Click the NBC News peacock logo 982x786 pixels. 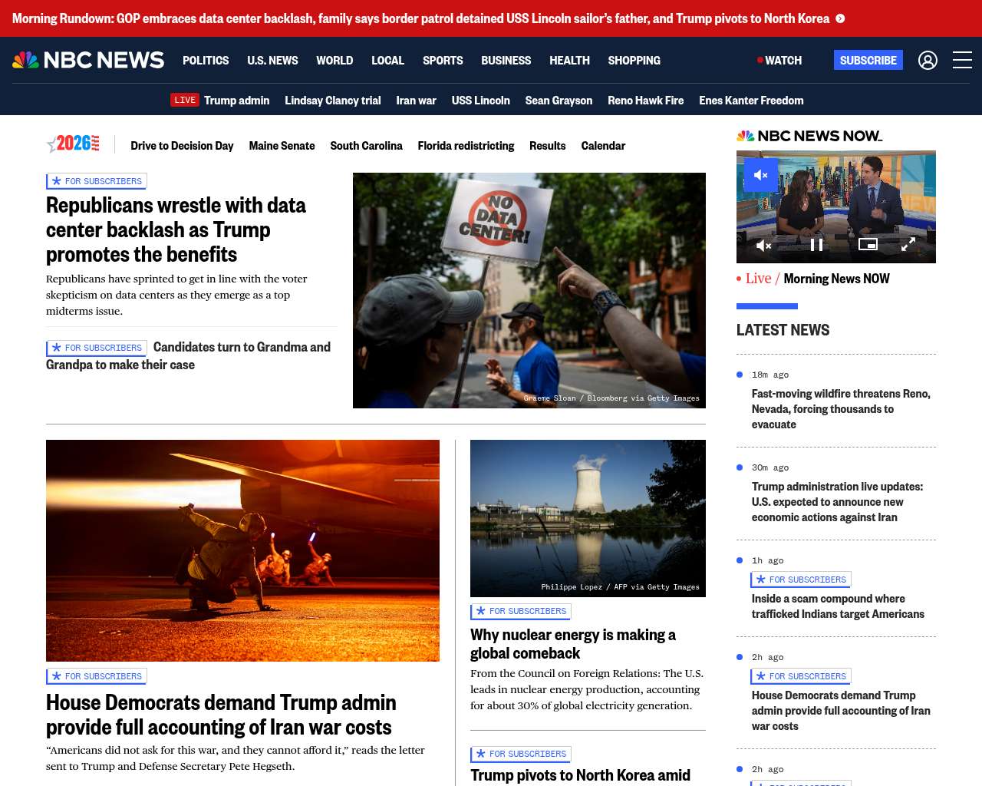(x=88, y=60)
